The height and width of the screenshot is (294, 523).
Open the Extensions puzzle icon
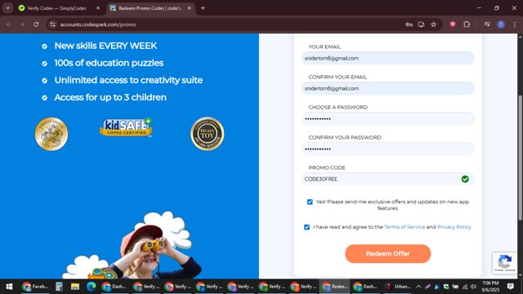click(x=467, y=24)
